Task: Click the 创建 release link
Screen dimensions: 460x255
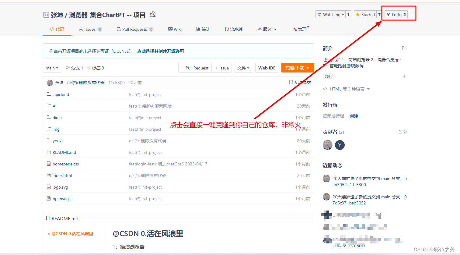Action: click(x=354, y=116)
